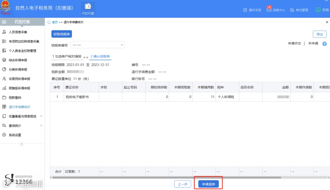330x190 pixels.
Task: Click the 在线 online status icon
Action: click(x=318, y=10)
